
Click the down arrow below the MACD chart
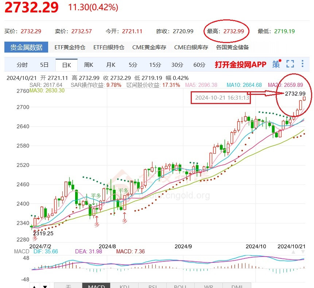[45, 285]
